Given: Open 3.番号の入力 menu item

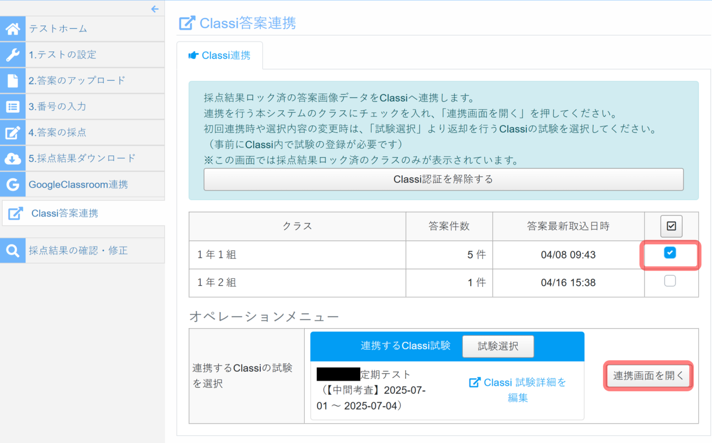Looking at the screenshot, I should point(82,107).
